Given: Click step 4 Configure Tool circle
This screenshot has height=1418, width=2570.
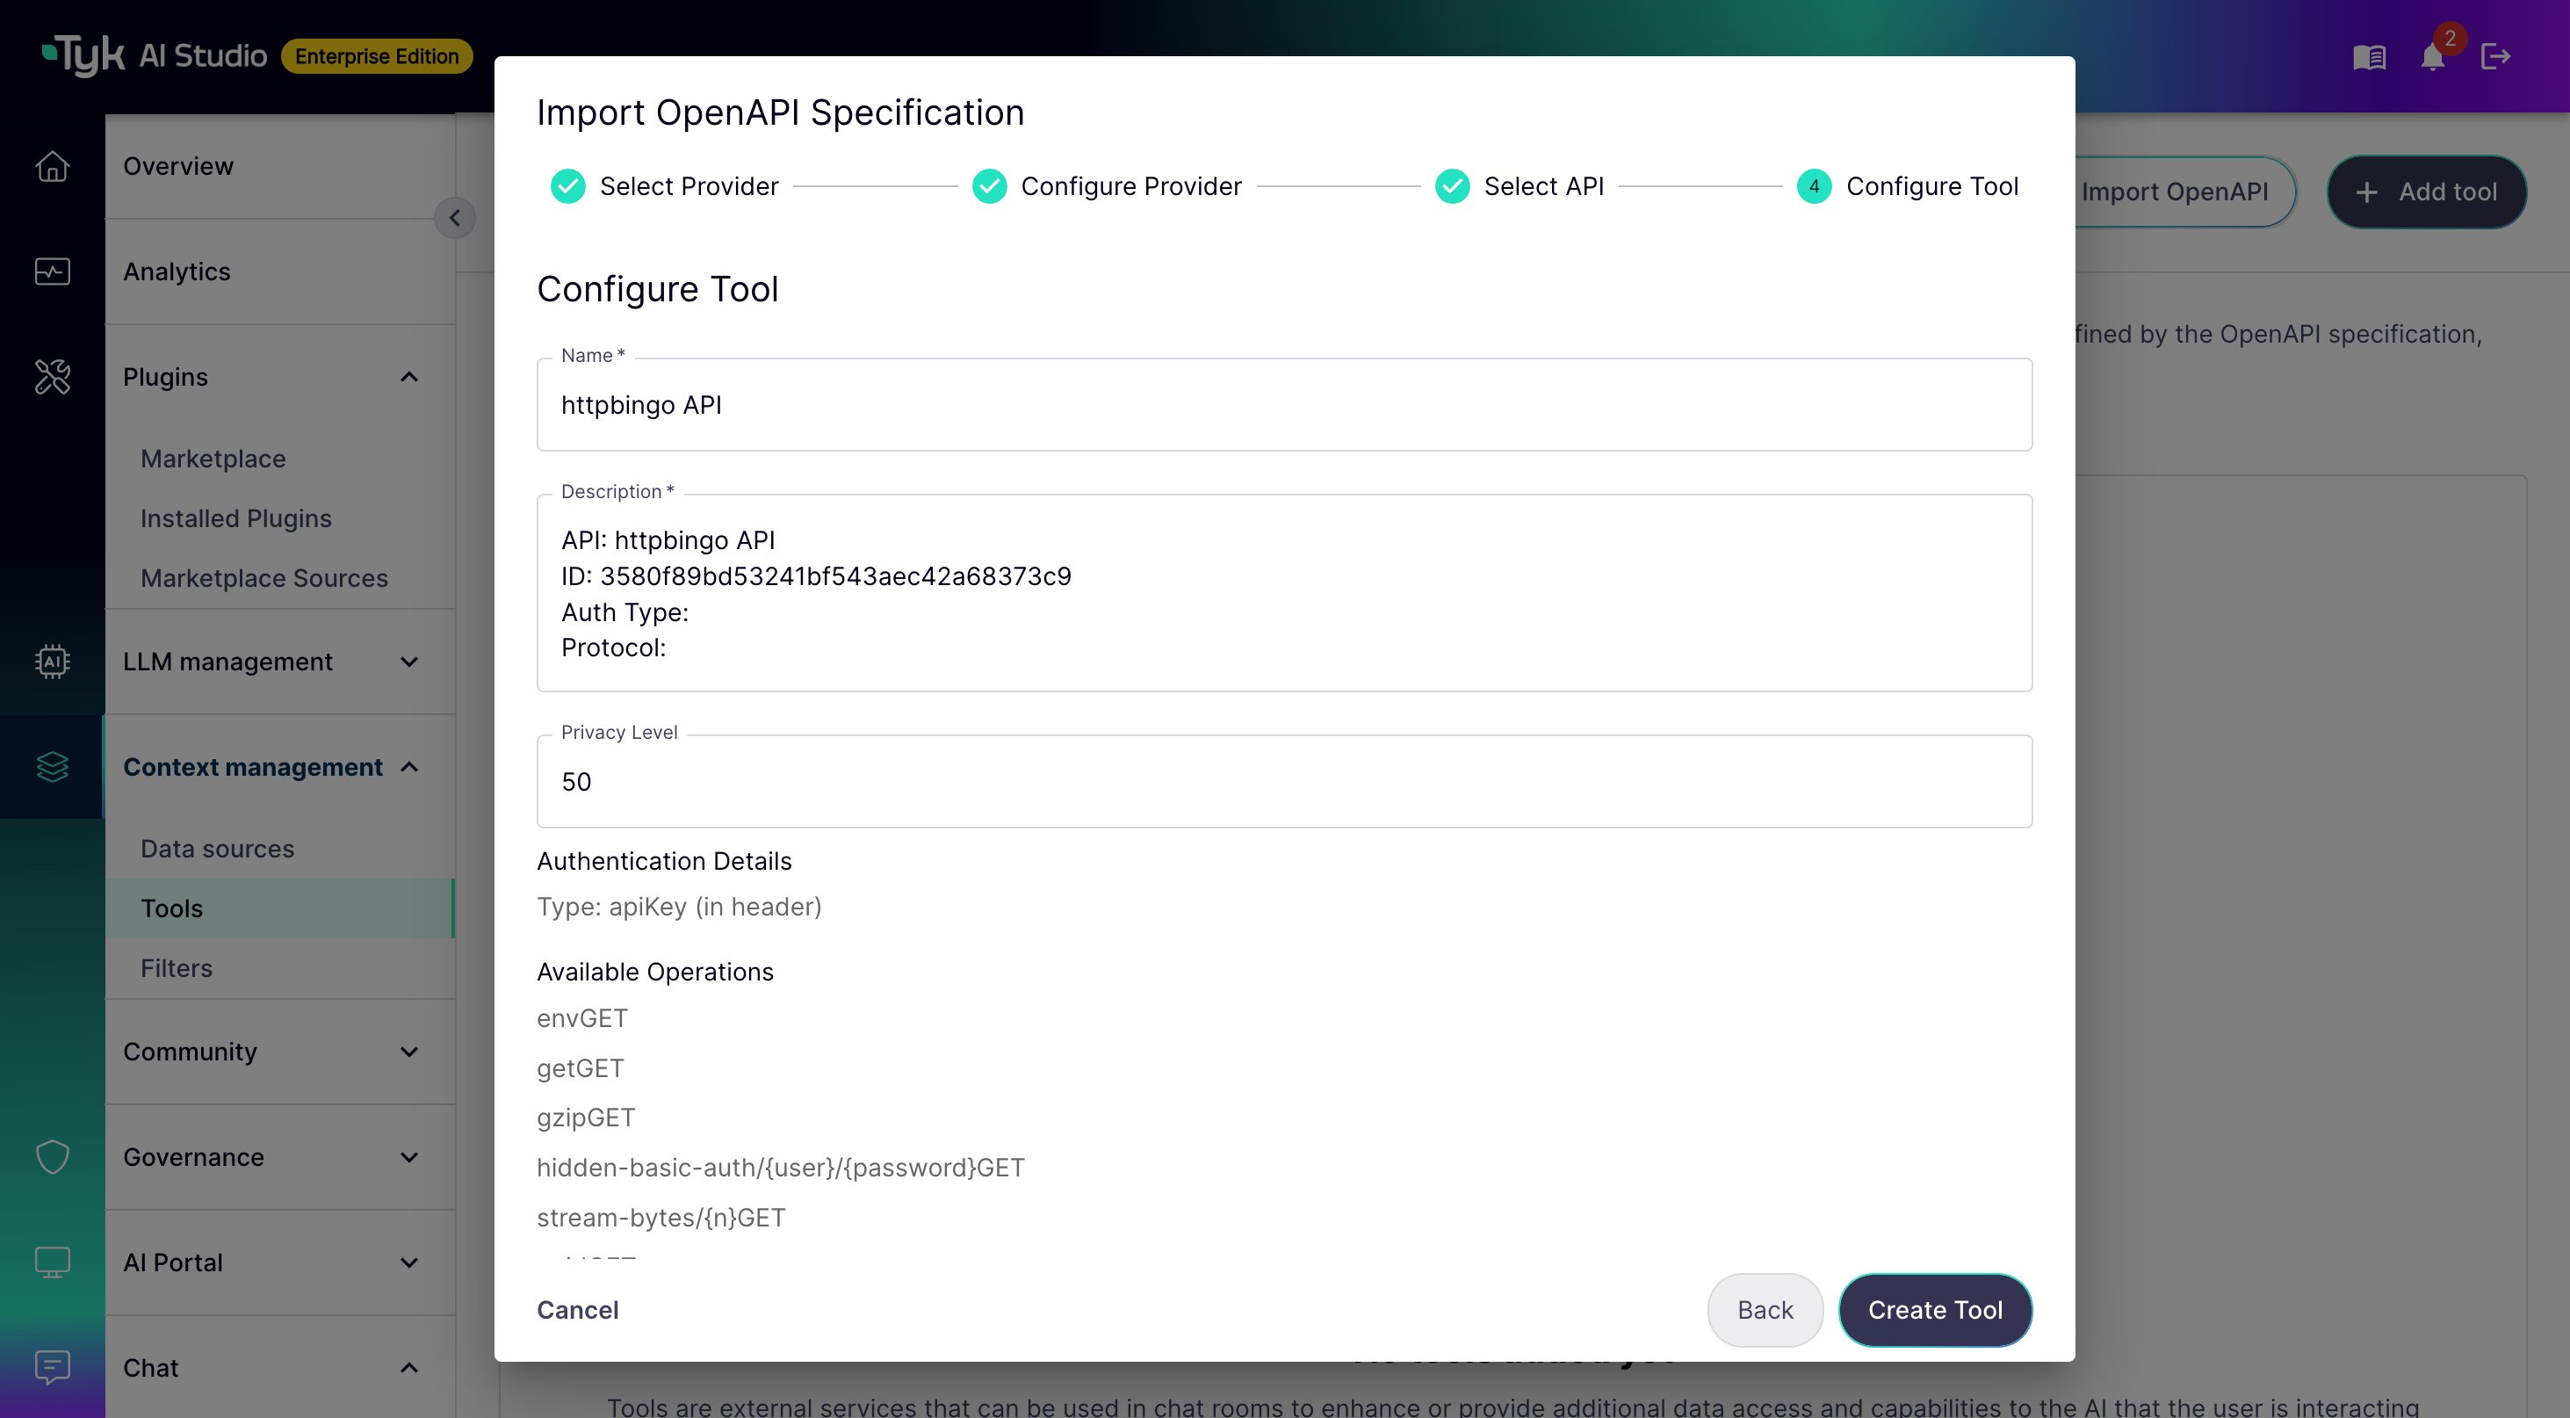Looking at the screenshot, I should tap(1814, 186).
